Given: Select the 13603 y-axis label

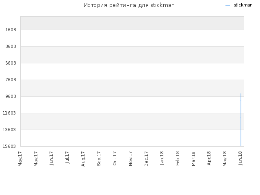Looking at the screenshot, I should point(9,130).
